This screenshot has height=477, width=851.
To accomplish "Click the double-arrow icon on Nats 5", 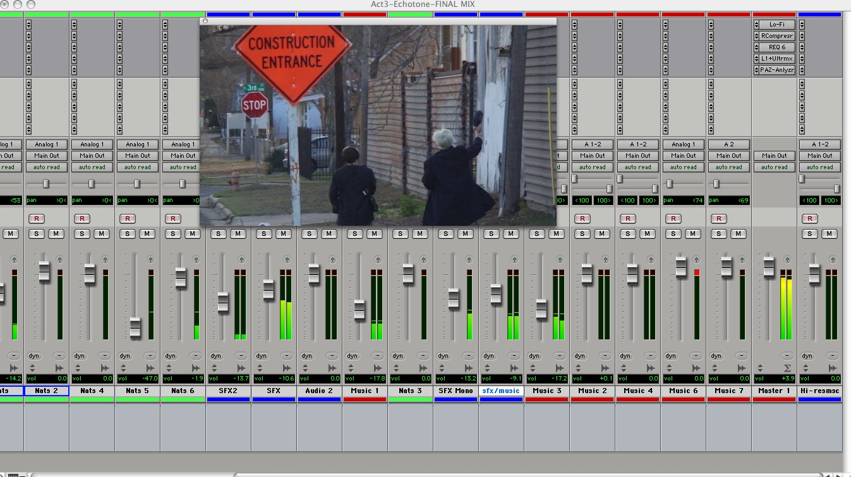I will tap(150, 368).
